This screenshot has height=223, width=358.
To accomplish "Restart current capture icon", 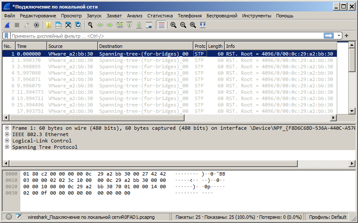I will [27, 25].
